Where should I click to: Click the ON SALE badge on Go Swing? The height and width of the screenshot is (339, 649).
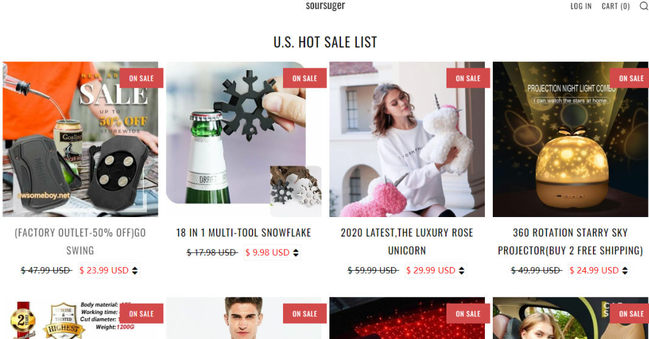141,78
